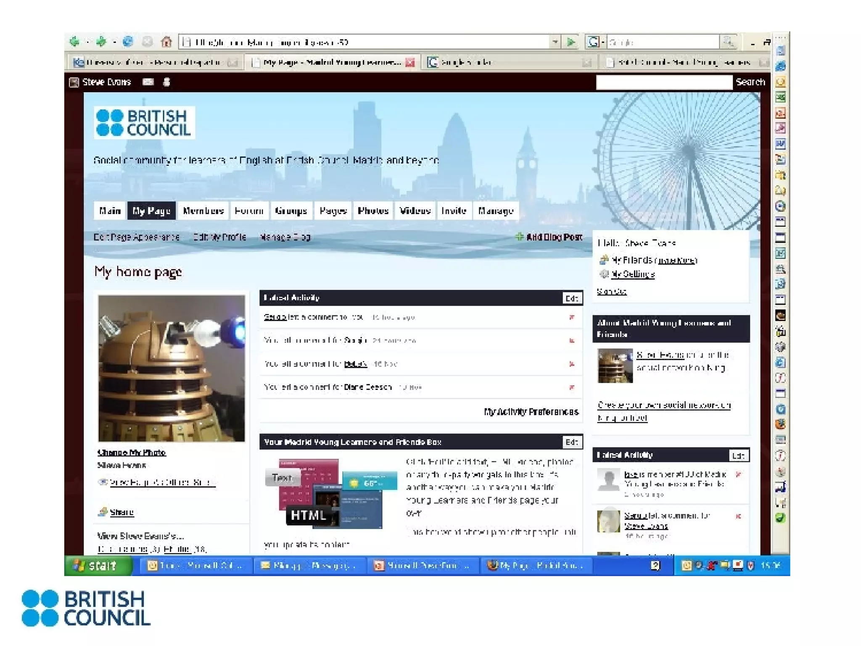Switch to the Members navigation tab

(203, 211)
